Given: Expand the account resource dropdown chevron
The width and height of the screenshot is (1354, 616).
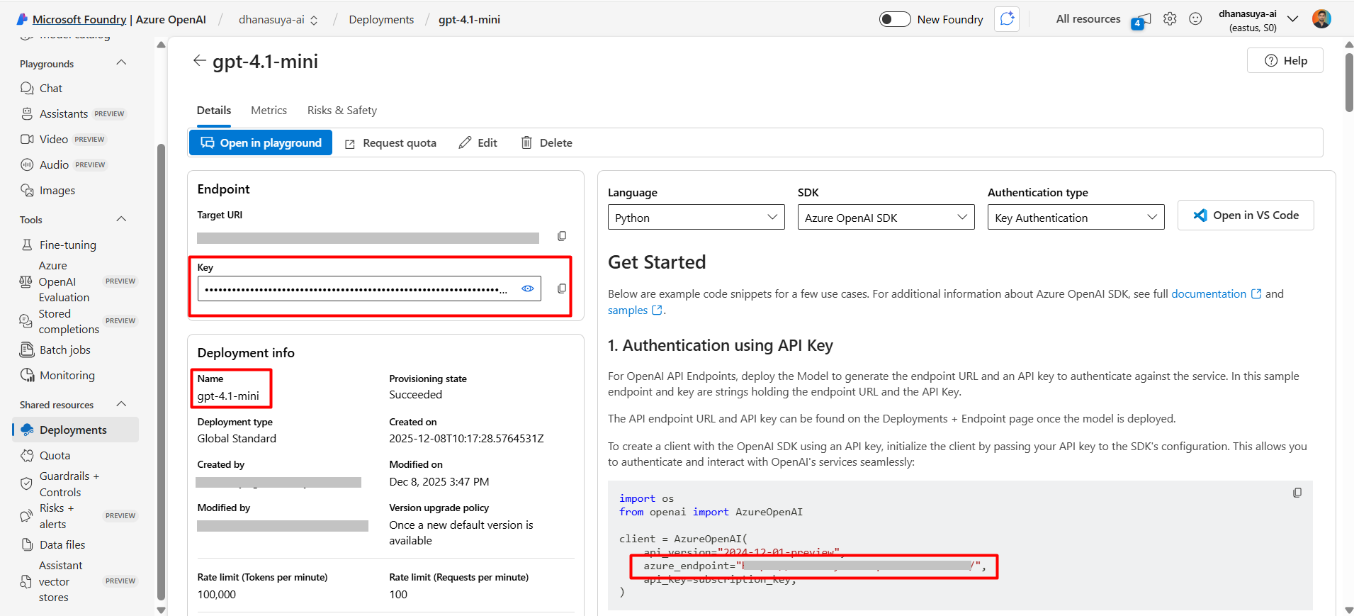Looking at the screenshot, I should [x=1292, y=19].
